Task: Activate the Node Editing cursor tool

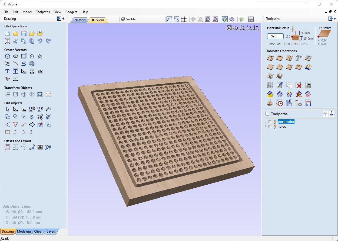Action: [x=16, y=109]
